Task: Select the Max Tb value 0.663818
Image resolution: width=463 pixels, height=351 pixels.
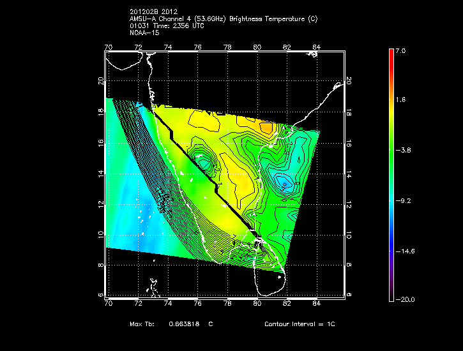Action: click(x=185, y=324)
